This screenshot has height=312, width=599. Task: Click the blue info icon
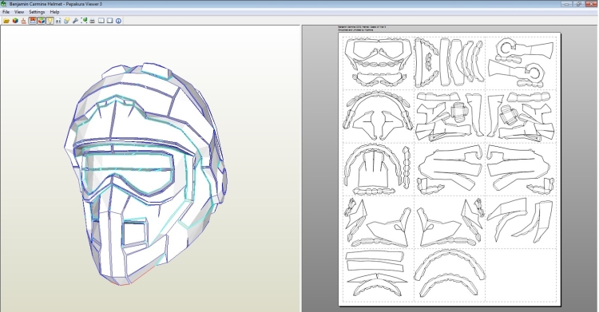coord(118,21)
